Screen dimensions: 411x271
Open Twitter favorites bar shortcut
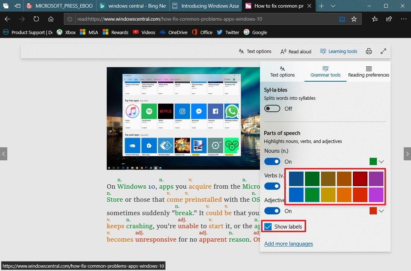(228, 32)
